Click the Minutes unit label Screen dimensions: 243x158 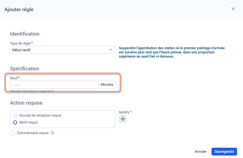[107, 85]
